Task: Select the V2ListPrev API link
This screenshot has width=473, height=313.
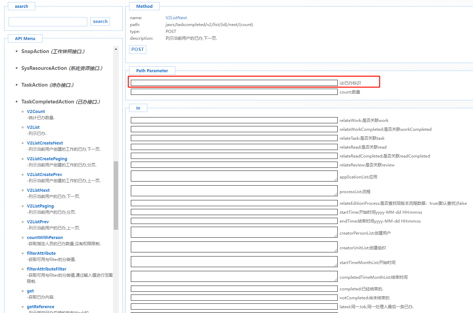Action: 38,222
